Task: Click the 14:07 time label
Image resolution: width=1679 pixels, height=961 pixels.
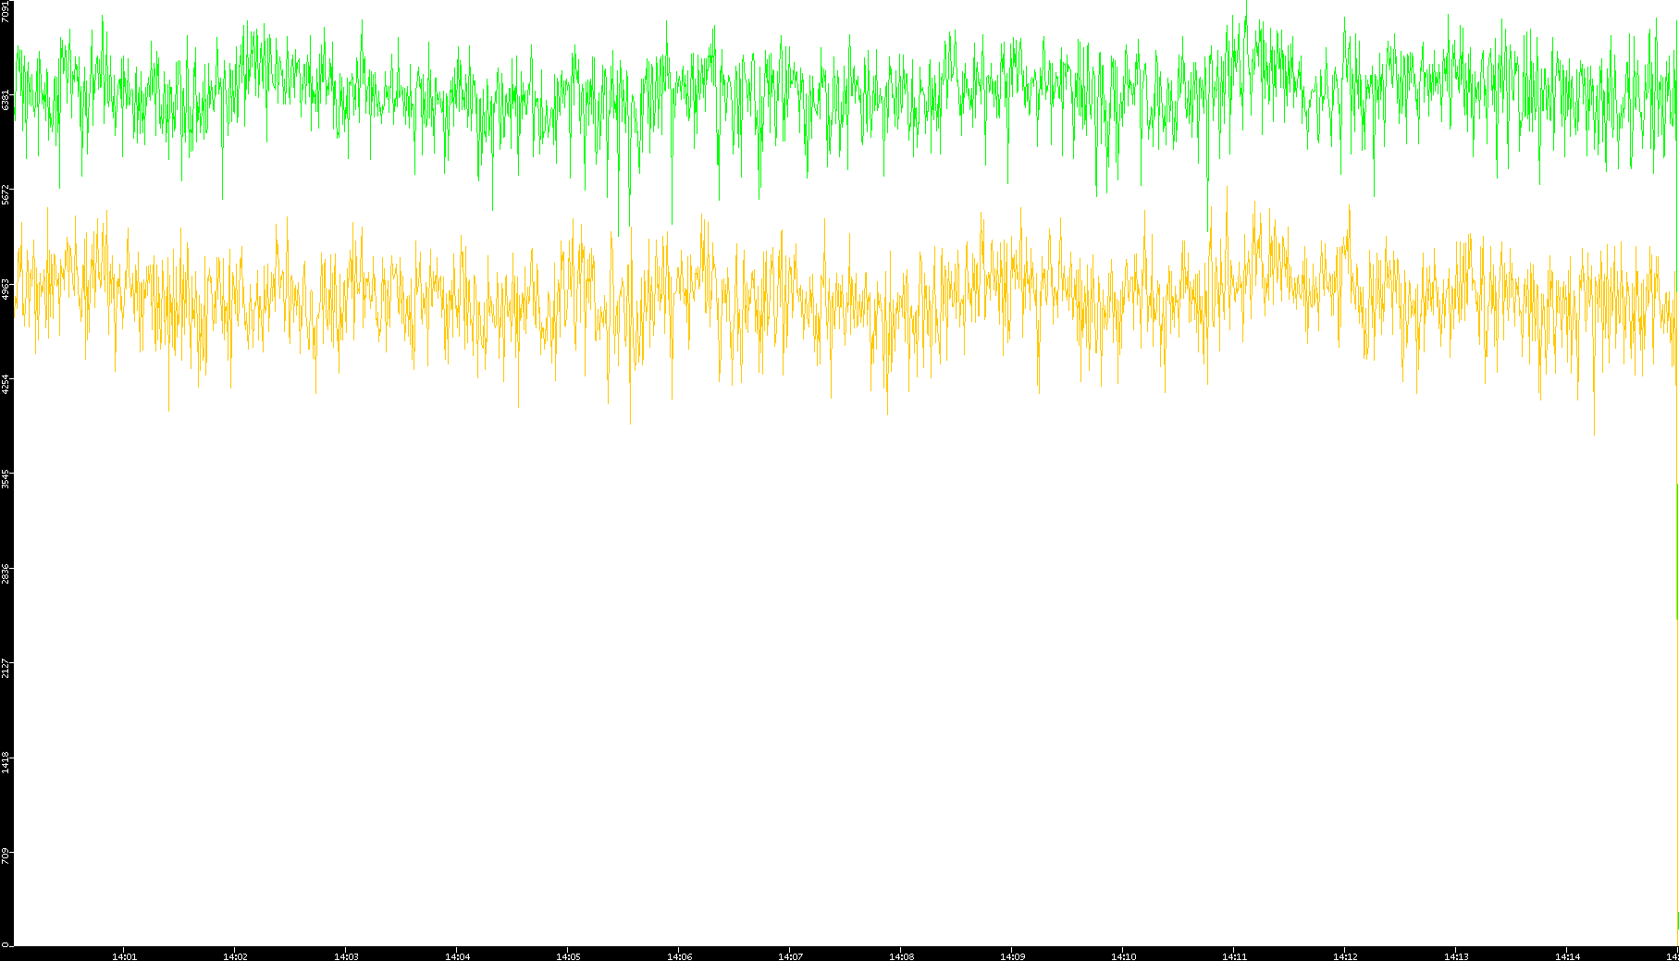Action: (x=790, y=956)
